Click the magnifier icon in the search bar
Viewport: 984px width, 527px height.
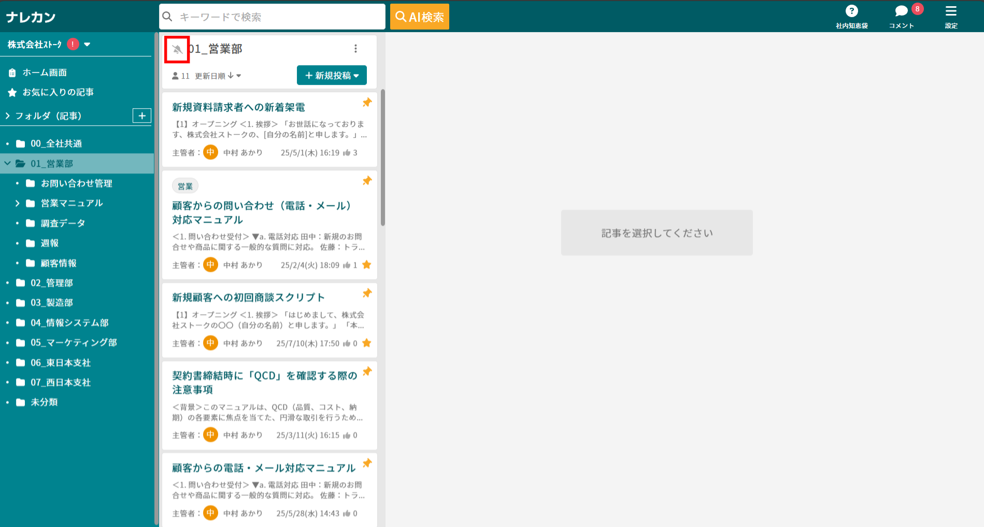click(x=167, y=16)
